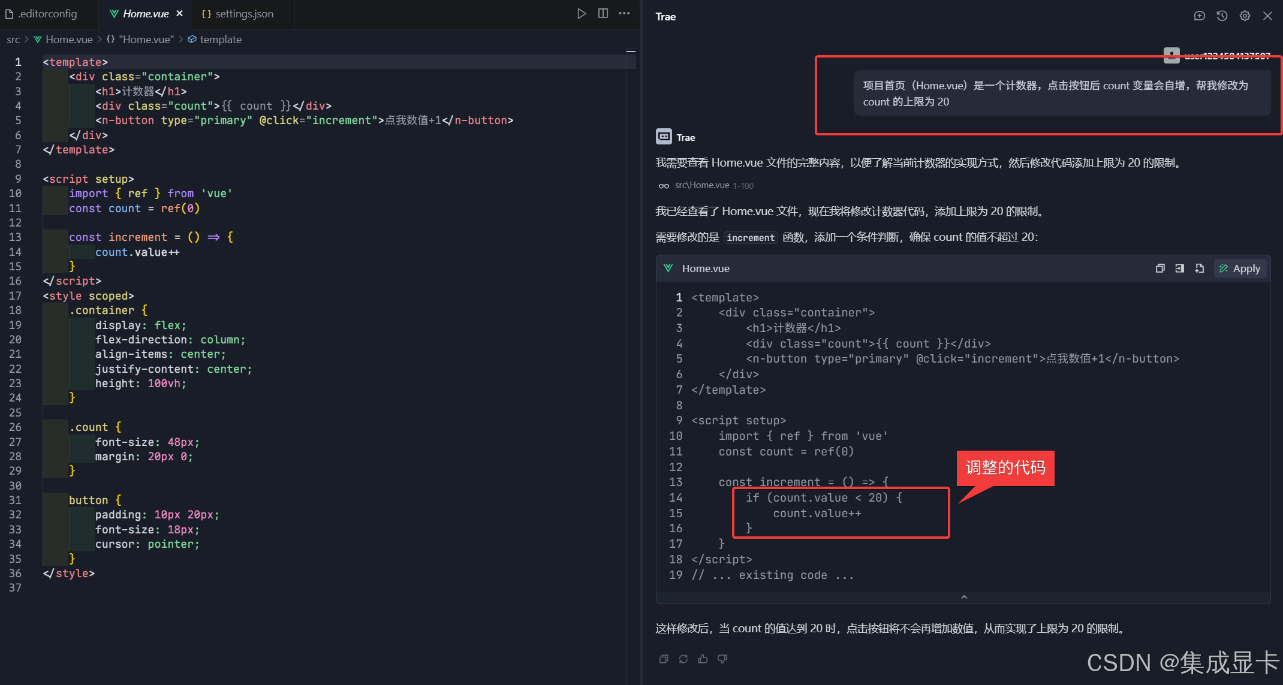Click the src breadcrumb segment

coord(13,40)
